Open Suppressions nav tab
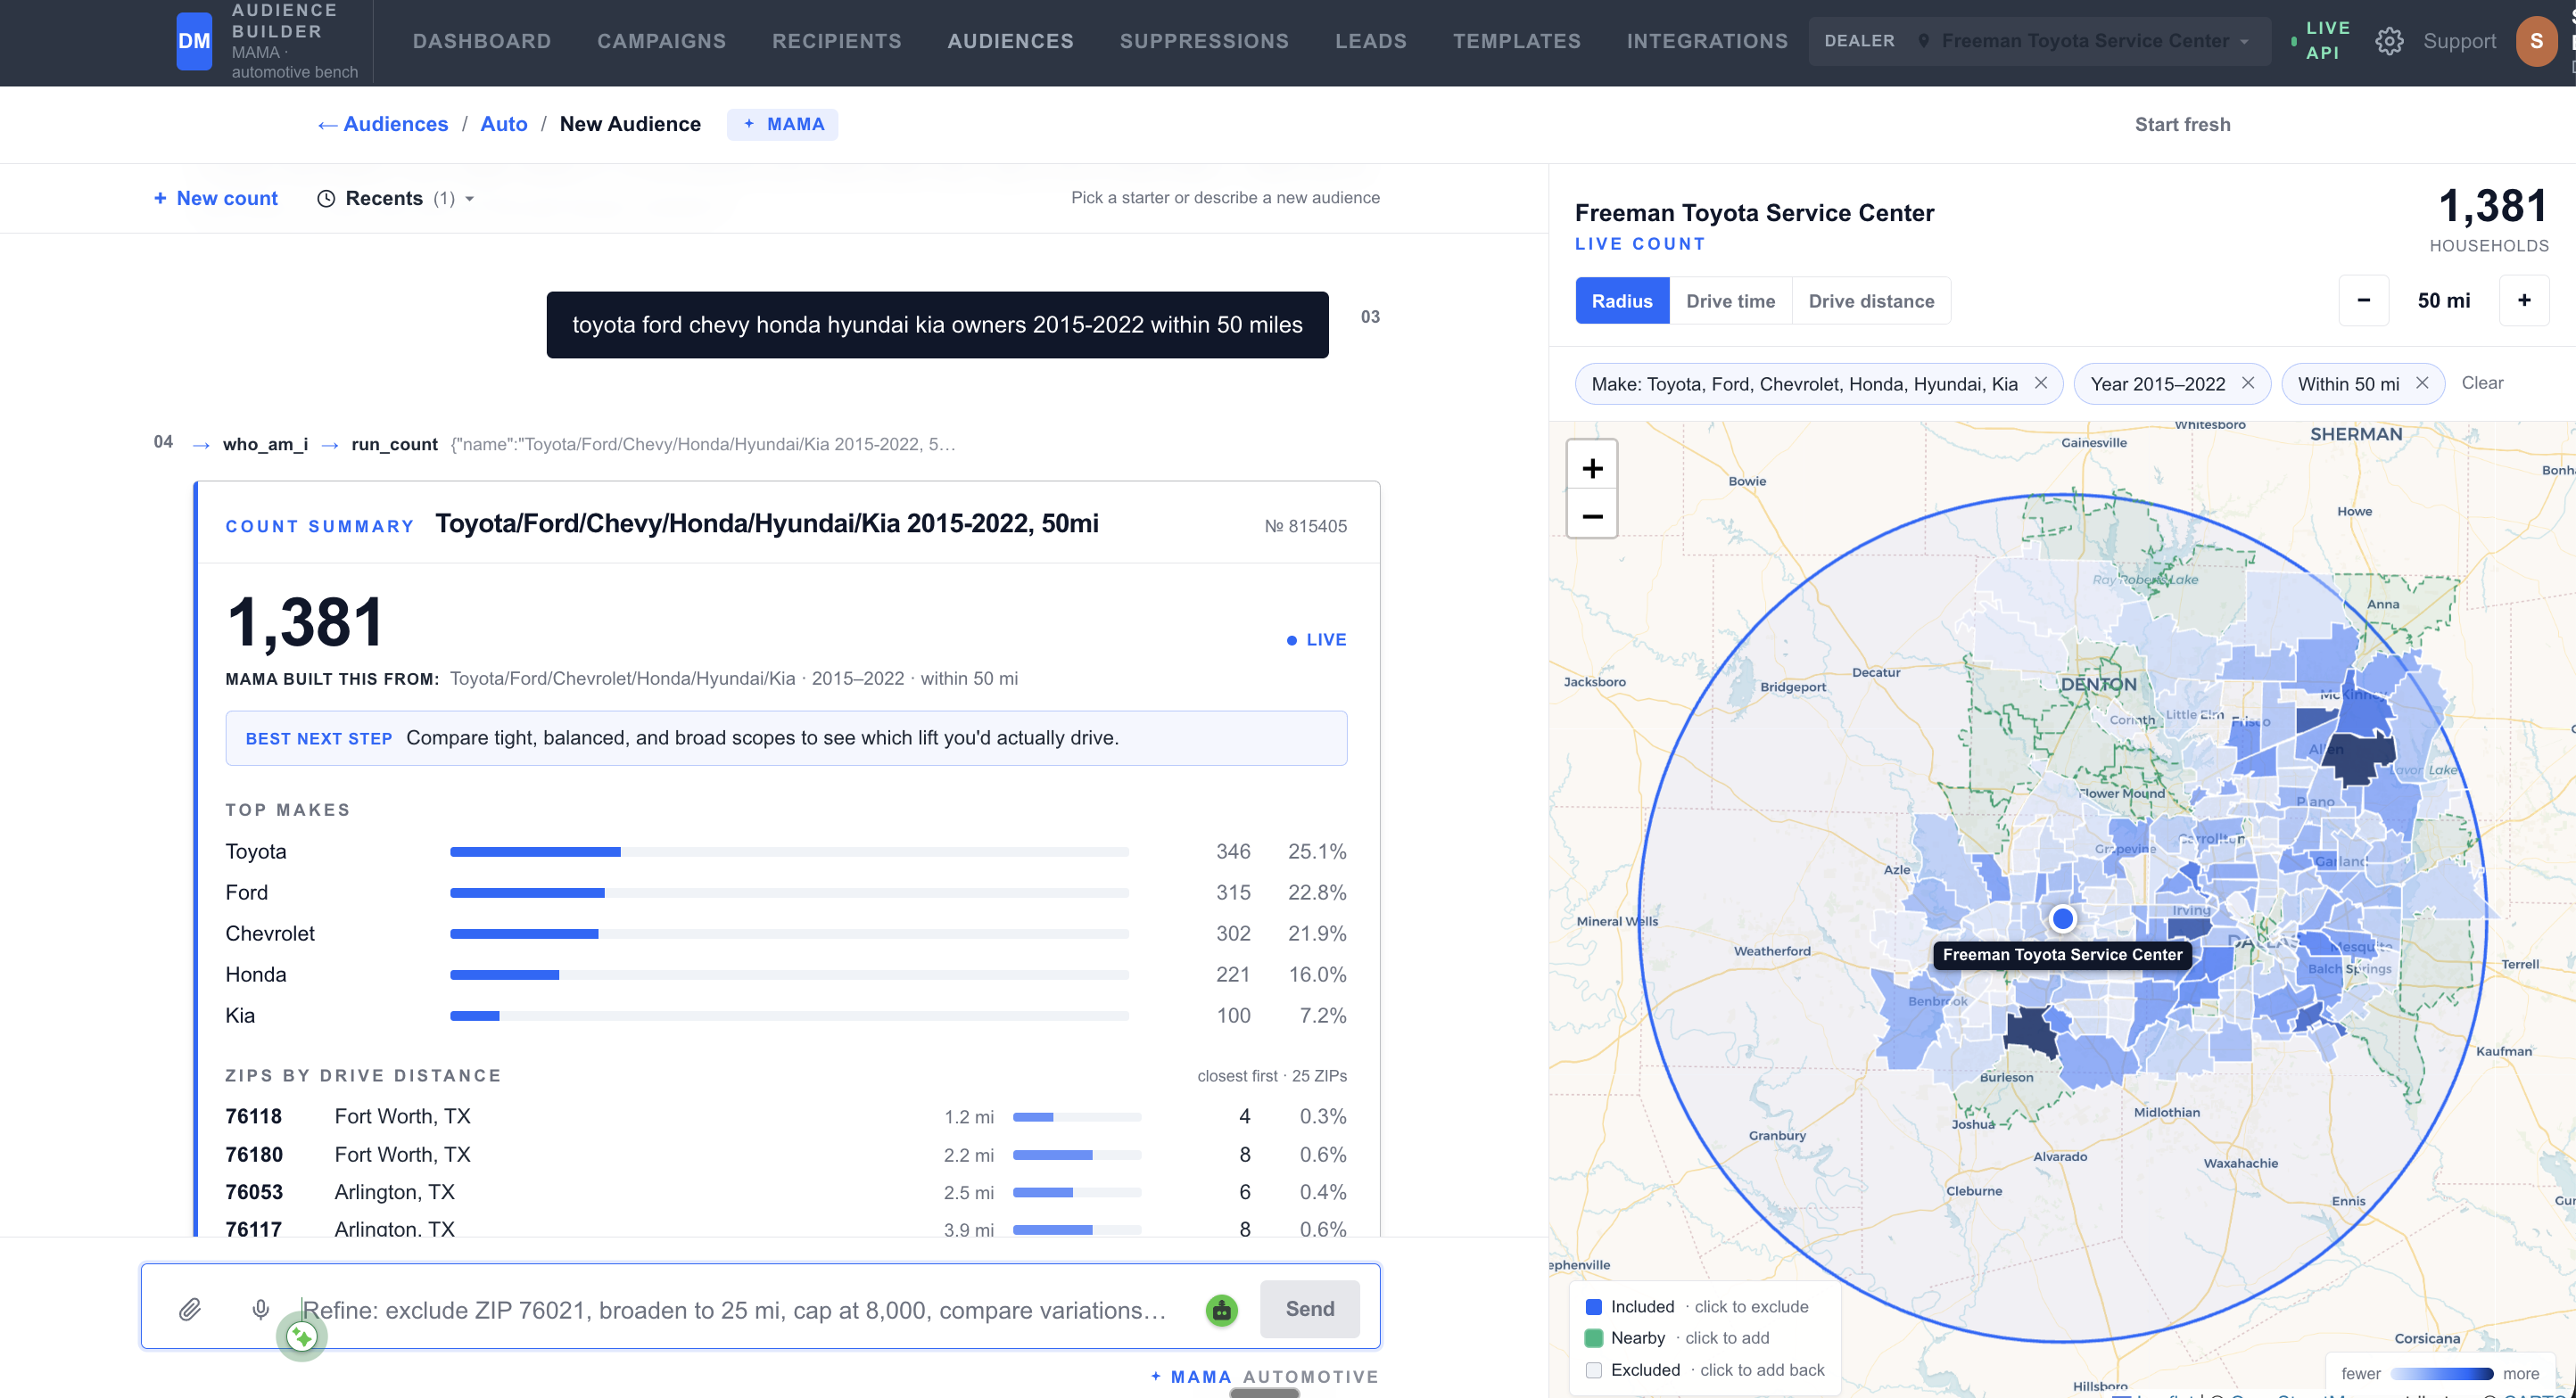This screenshot has height=1398, width=2576. pos(1204,41)
